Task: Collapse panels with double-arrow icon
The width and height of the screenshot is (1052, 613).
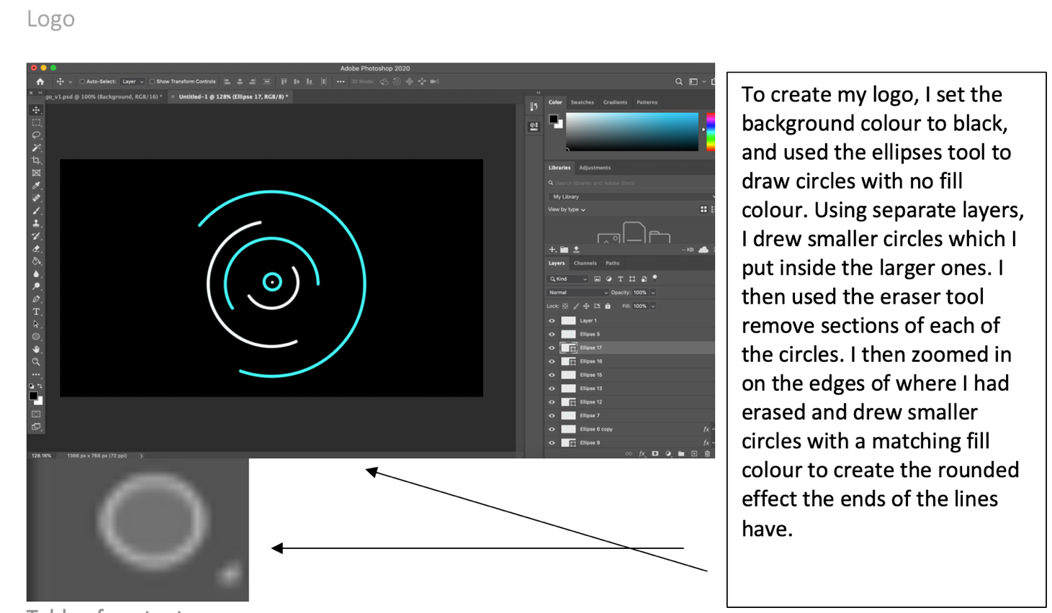Action: pos(538,93)
